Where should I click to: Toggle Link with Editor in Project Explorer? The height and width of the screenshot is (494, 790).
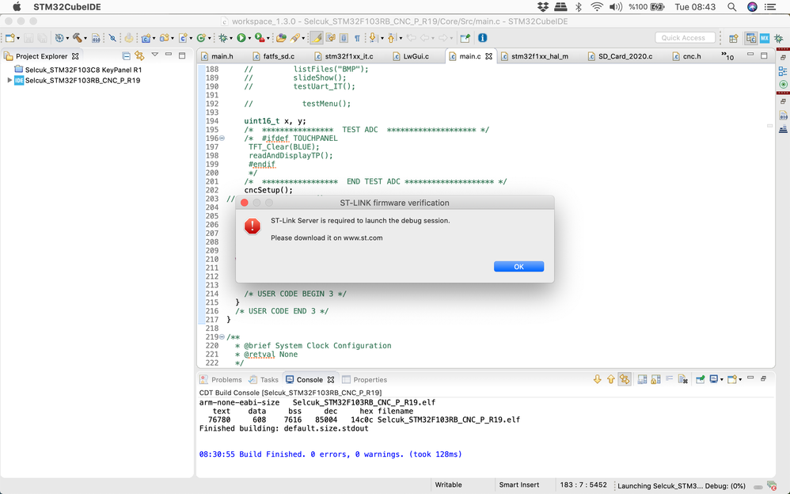pos(139,56)
